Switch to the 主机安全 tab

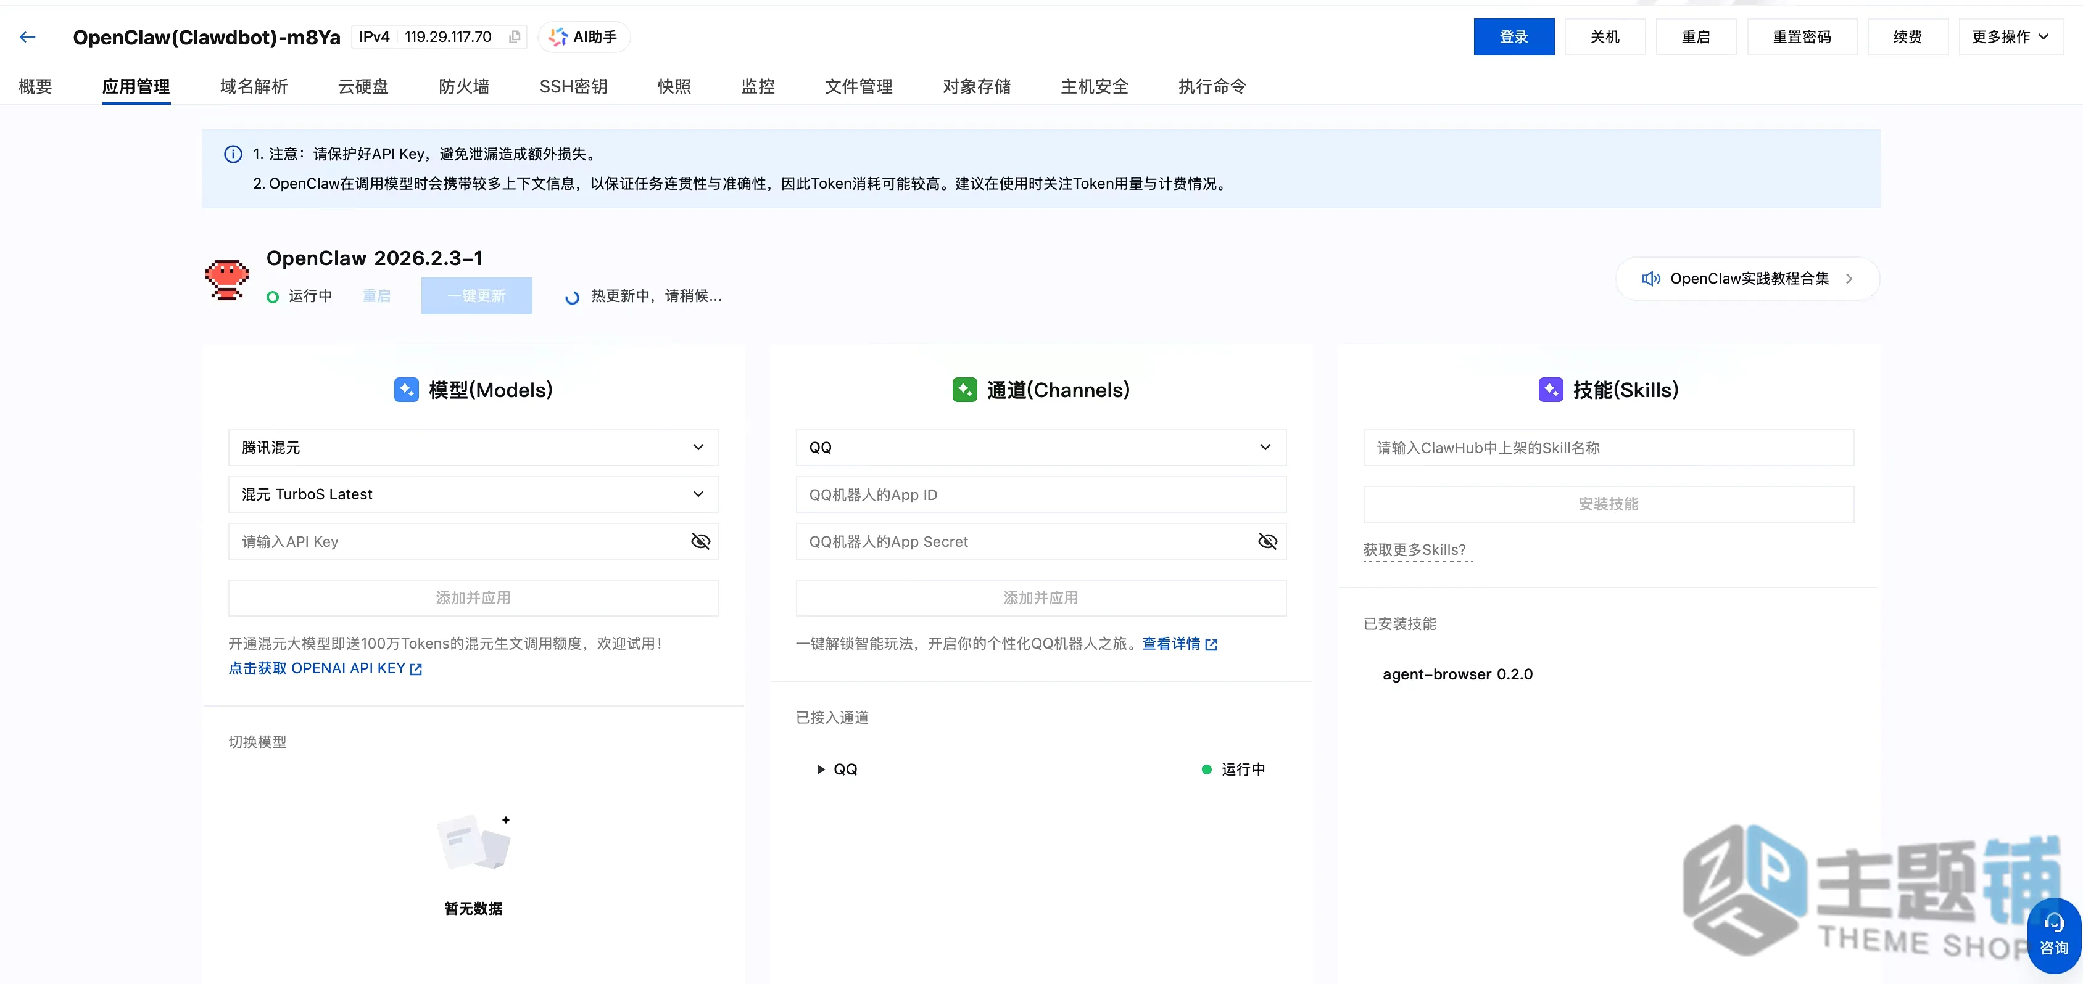click(x=1094, y=86)
